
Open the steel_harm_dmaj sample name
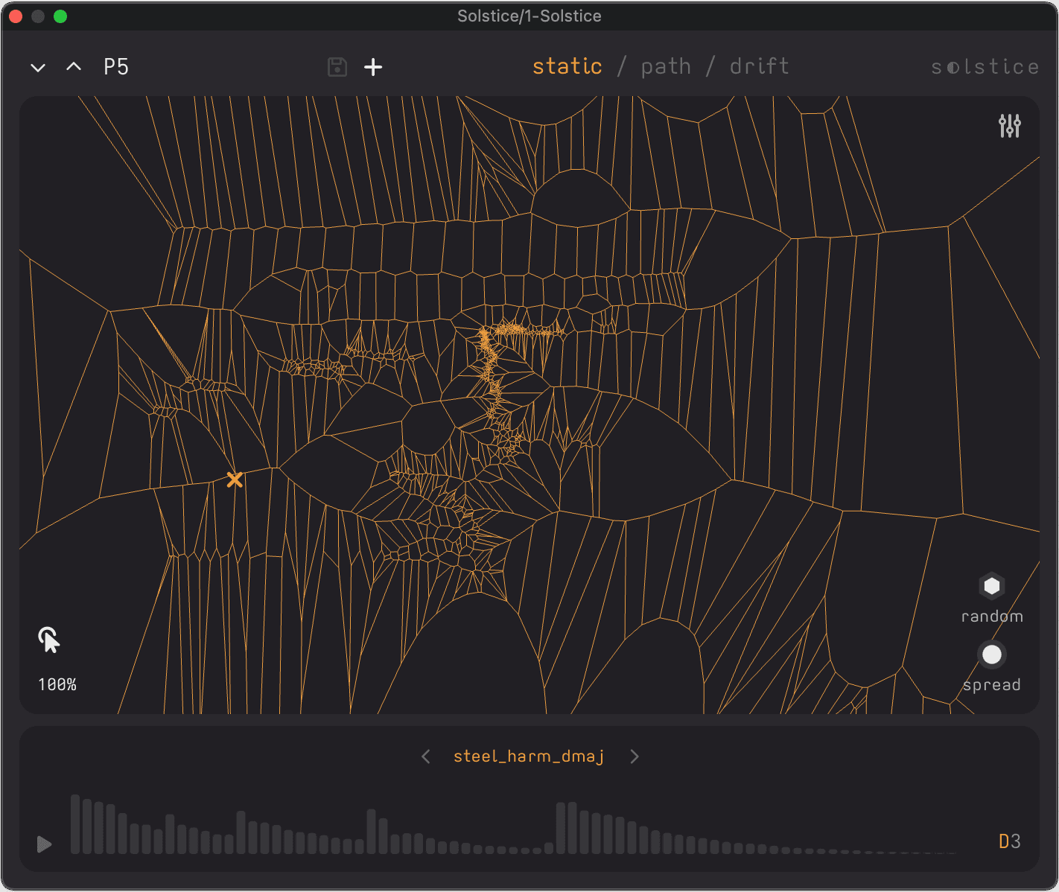coord(529,756)
